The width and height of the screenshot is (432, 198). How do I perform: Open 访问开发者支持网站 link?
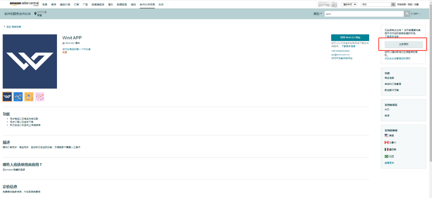point(342,58)
